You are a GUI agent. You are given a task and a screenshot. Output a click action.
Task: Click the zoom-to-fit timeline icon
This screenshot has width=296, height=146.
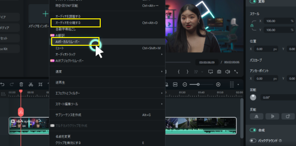[175, 84]
